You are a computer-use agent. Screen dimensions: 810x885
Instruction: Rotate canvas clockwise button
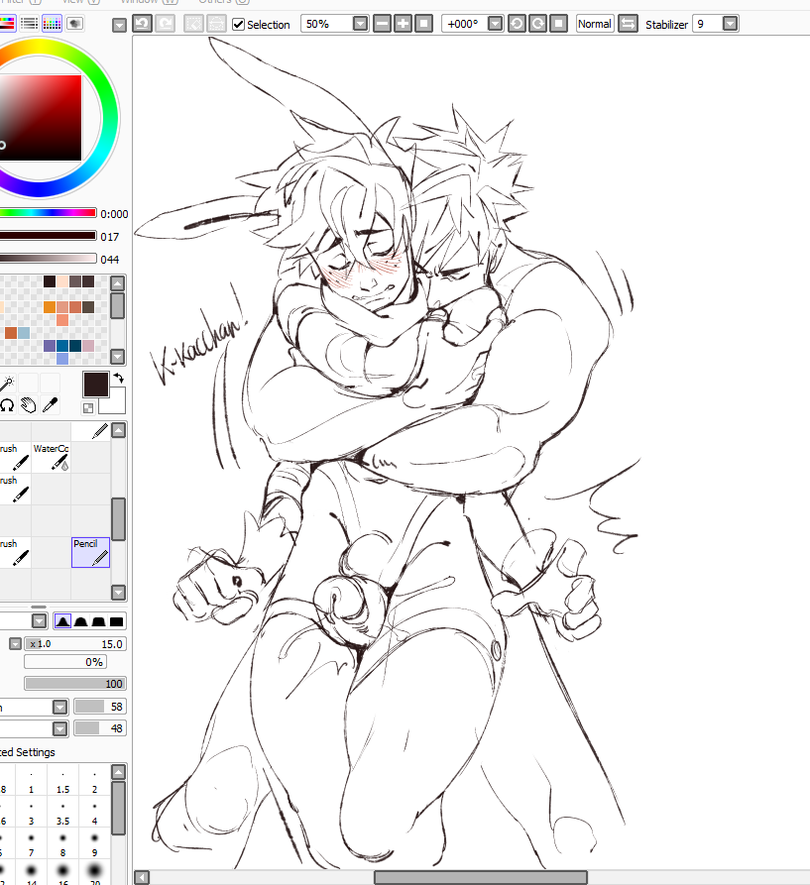click(537, 24)
